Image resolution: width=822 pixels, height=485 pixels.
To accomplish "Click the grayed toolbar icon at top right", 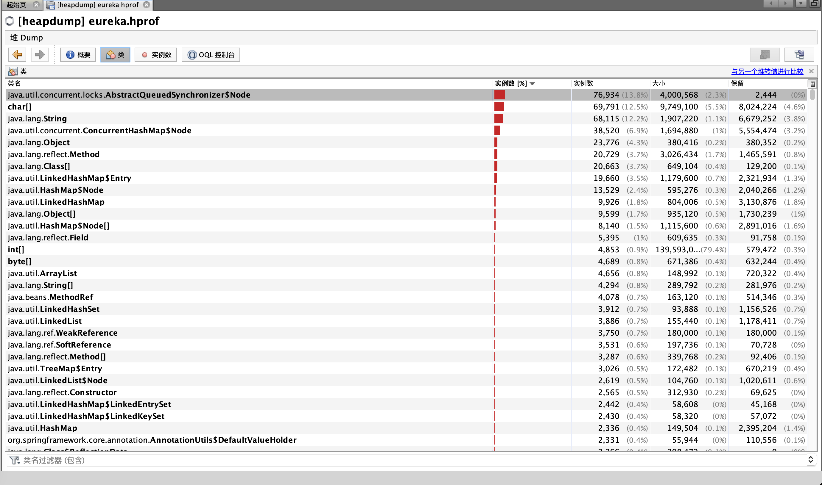I will pyautogui.click(x=765, y=54).
